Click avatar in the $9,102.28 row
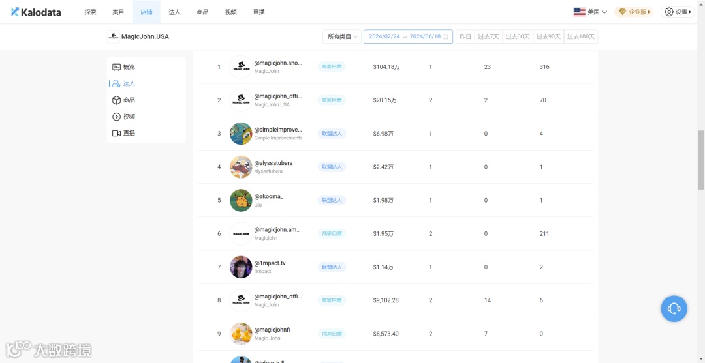 click(x=241, y=300)
